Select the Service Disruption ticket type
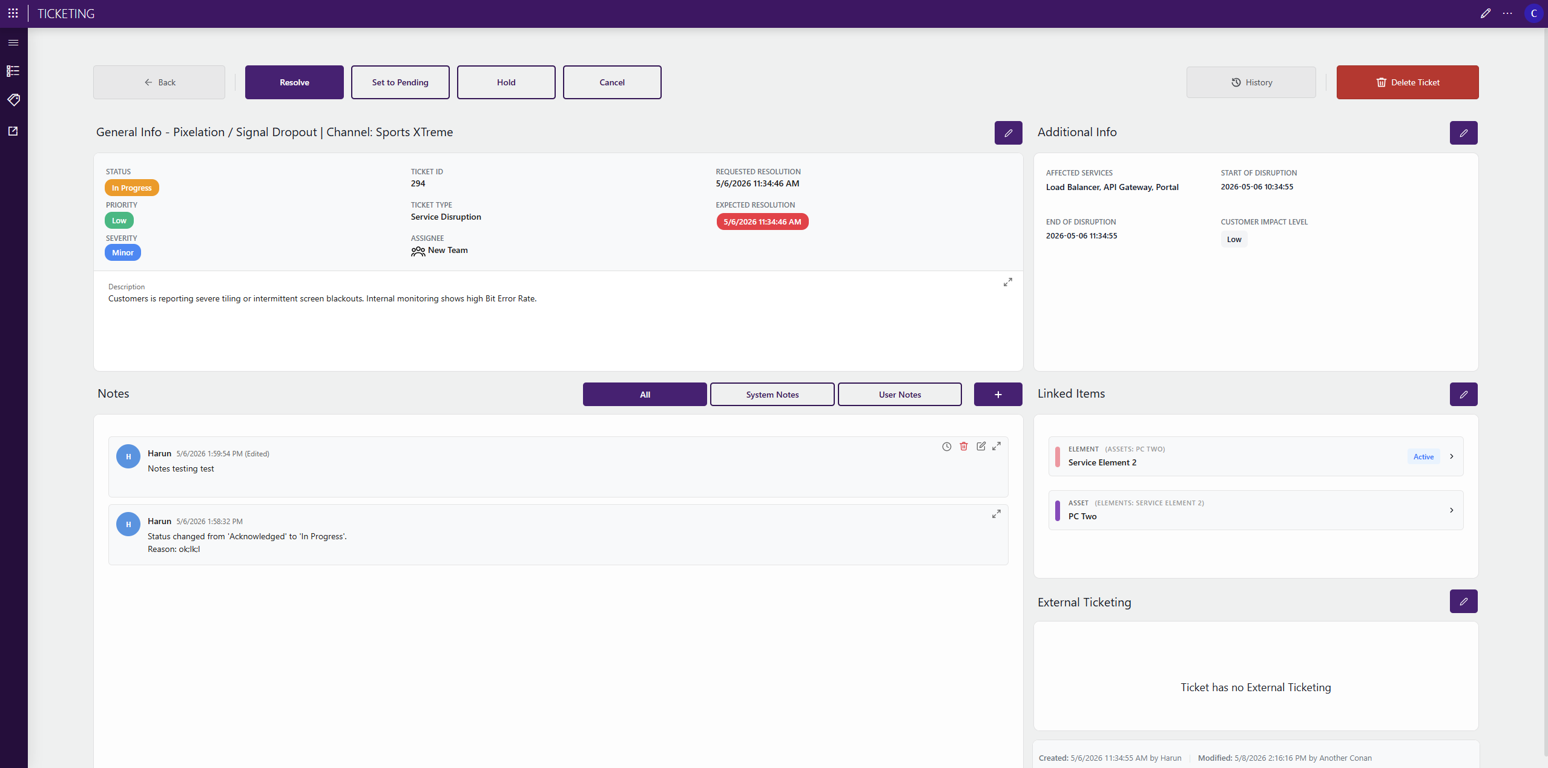1548x768 pixels. coord(446,217)
